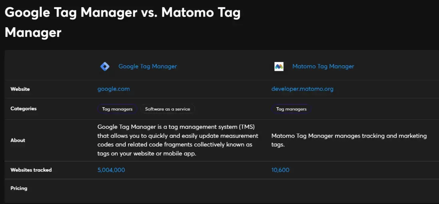Screen dimensions: 439x204
Task: Visit the google.com website link
Action: (x=114, y=89)
